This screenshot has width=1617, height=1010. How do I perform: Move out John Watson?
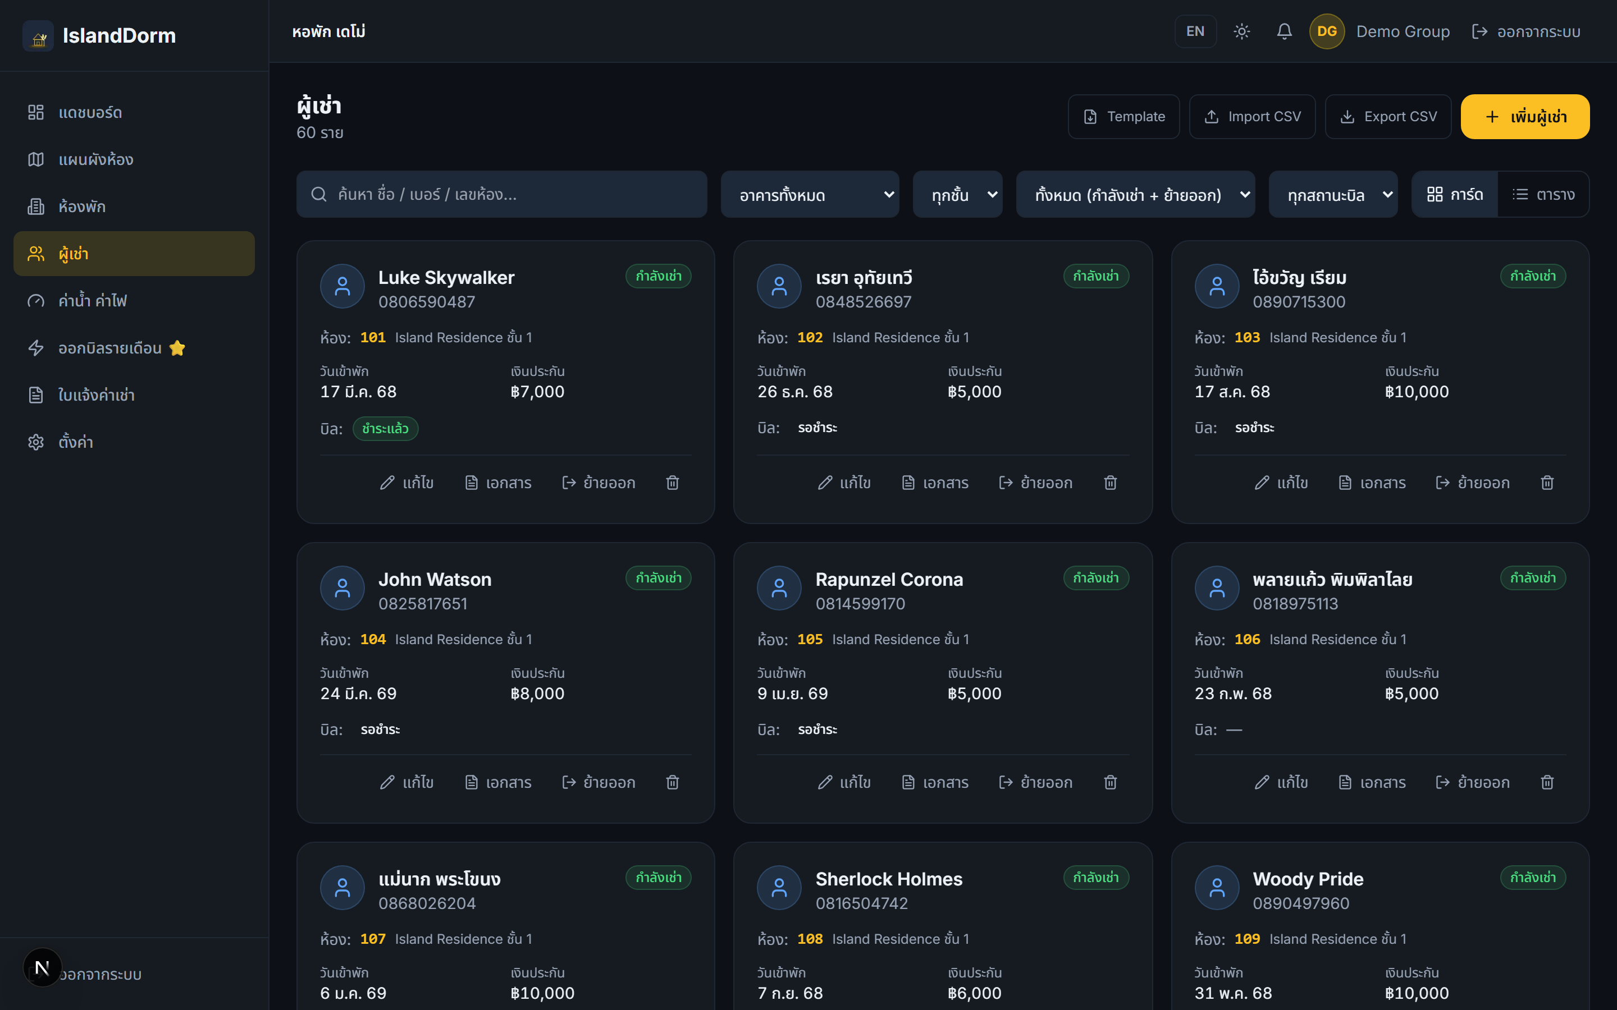[x=599, y=782]
